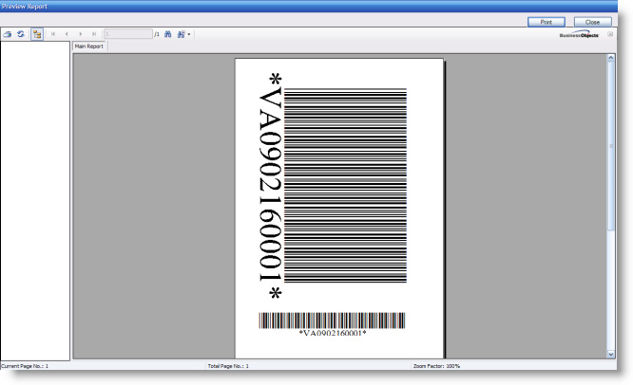Refresh the report with the toolbar icon
633x385 pixels.
click(21, 34)
